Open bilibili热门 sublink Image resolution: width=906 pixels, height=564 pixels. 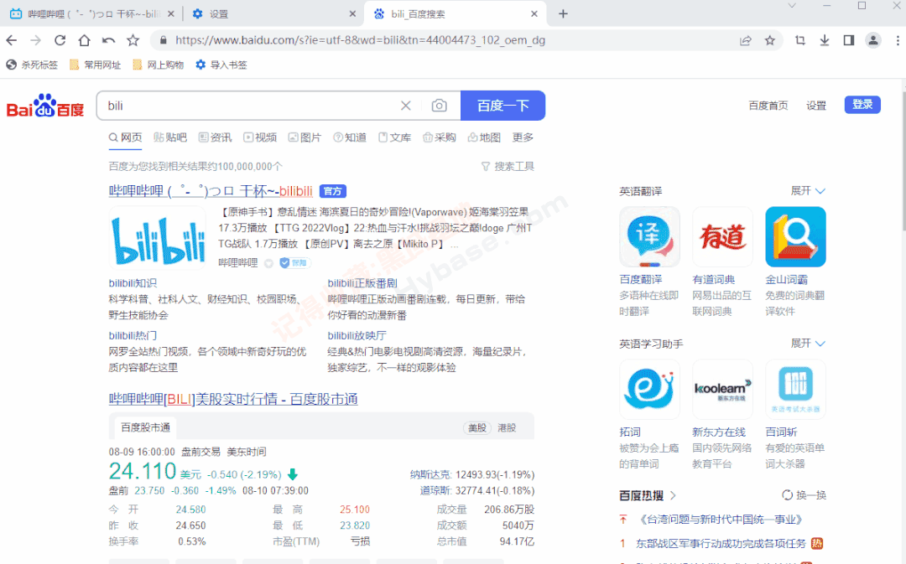click(133, 335)
